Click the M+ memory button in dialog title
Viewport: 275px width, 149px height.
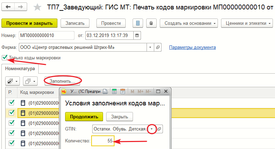141,91
